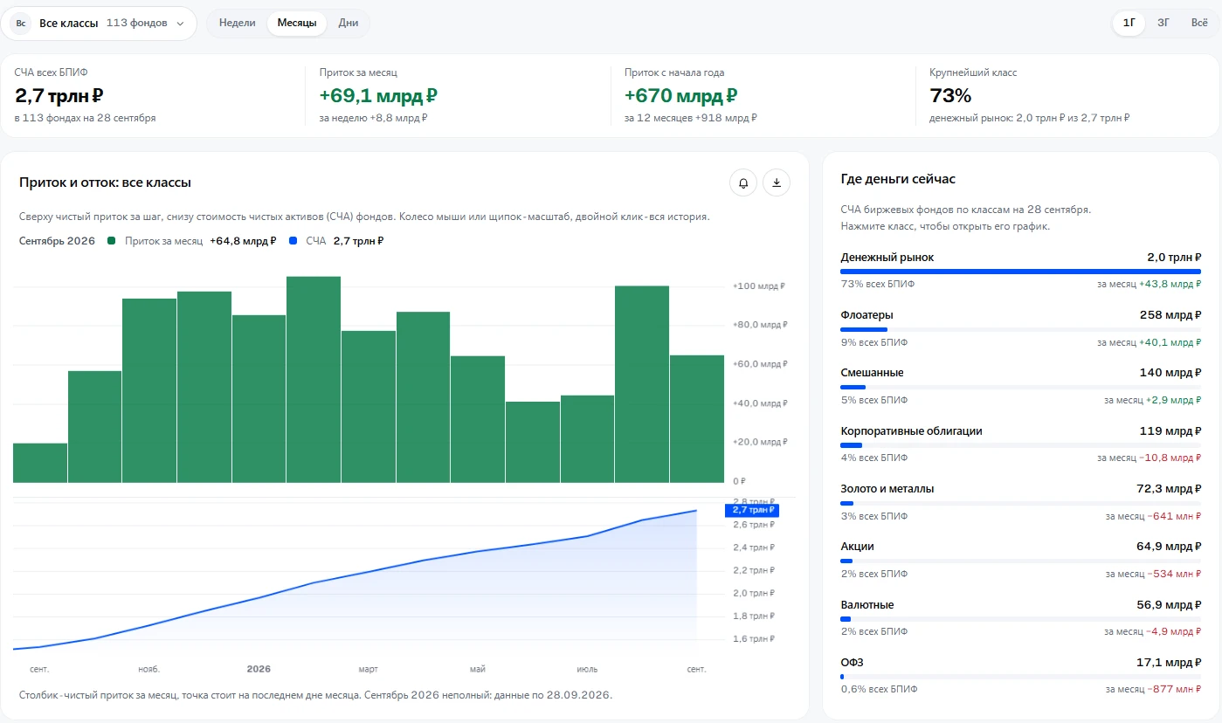Click the tallest green inflow bar
Viewport: 1222px width, 723px height.
click(314, 380)
